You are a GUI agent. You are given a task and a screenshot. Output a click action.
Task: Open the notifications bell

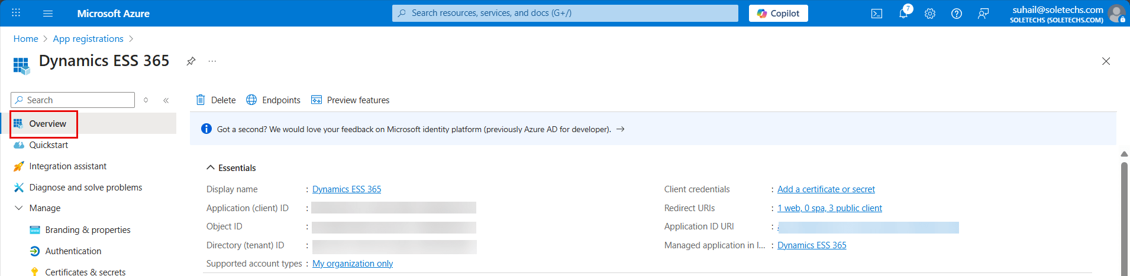pyautogui.click(x=903, y=14)
